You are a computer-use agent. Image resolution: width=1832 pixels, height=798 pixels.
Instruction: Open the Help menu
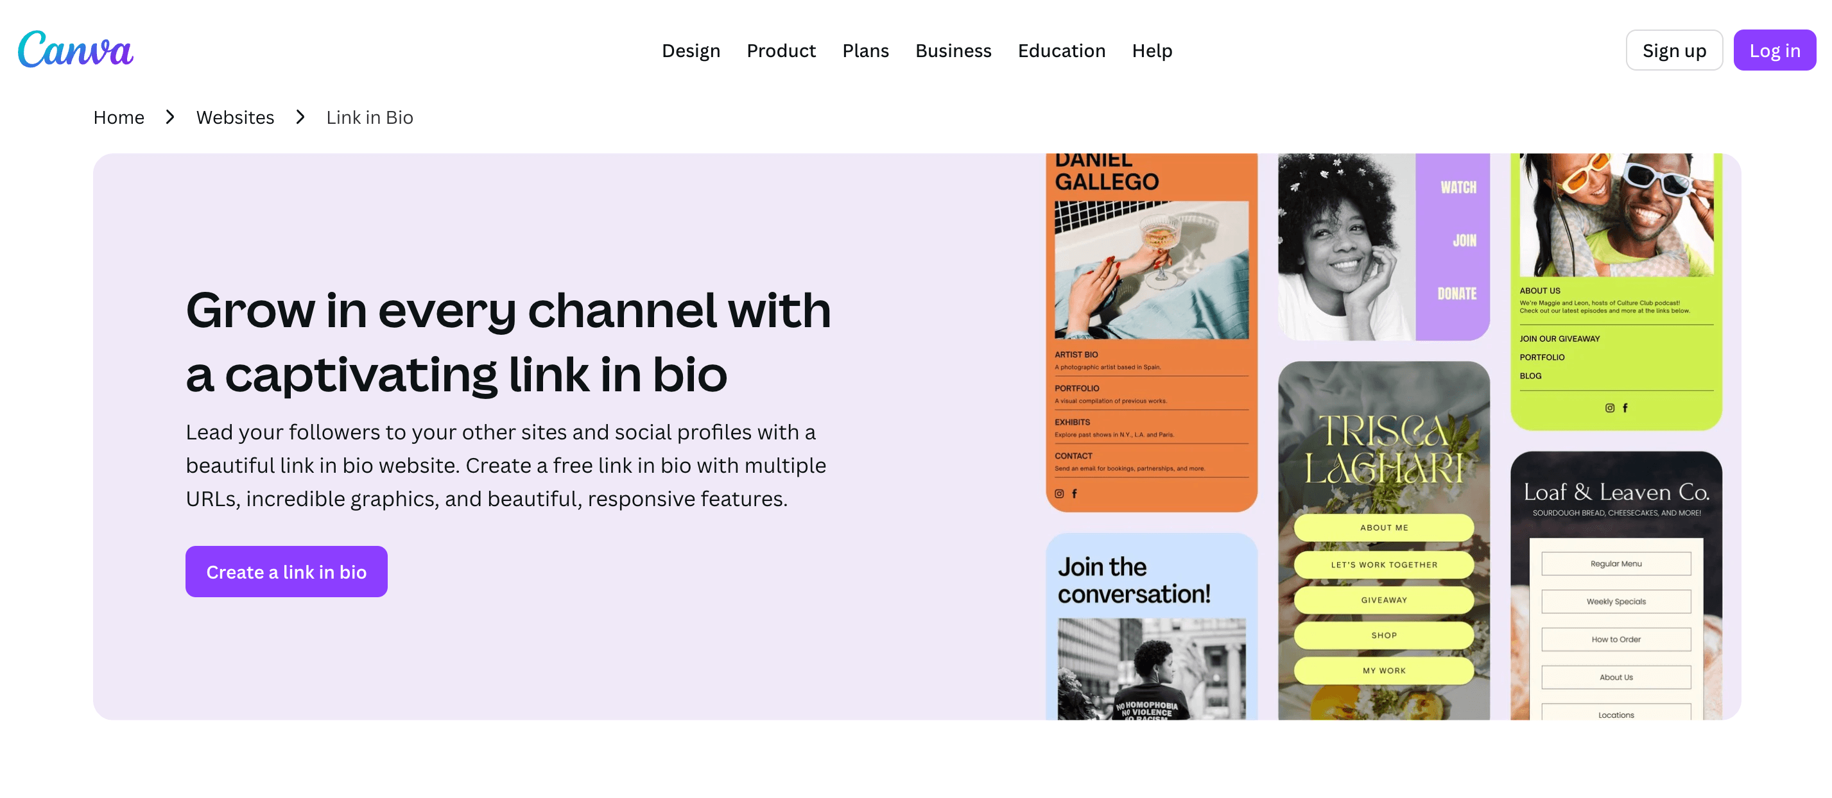(x=1152, y=51)
